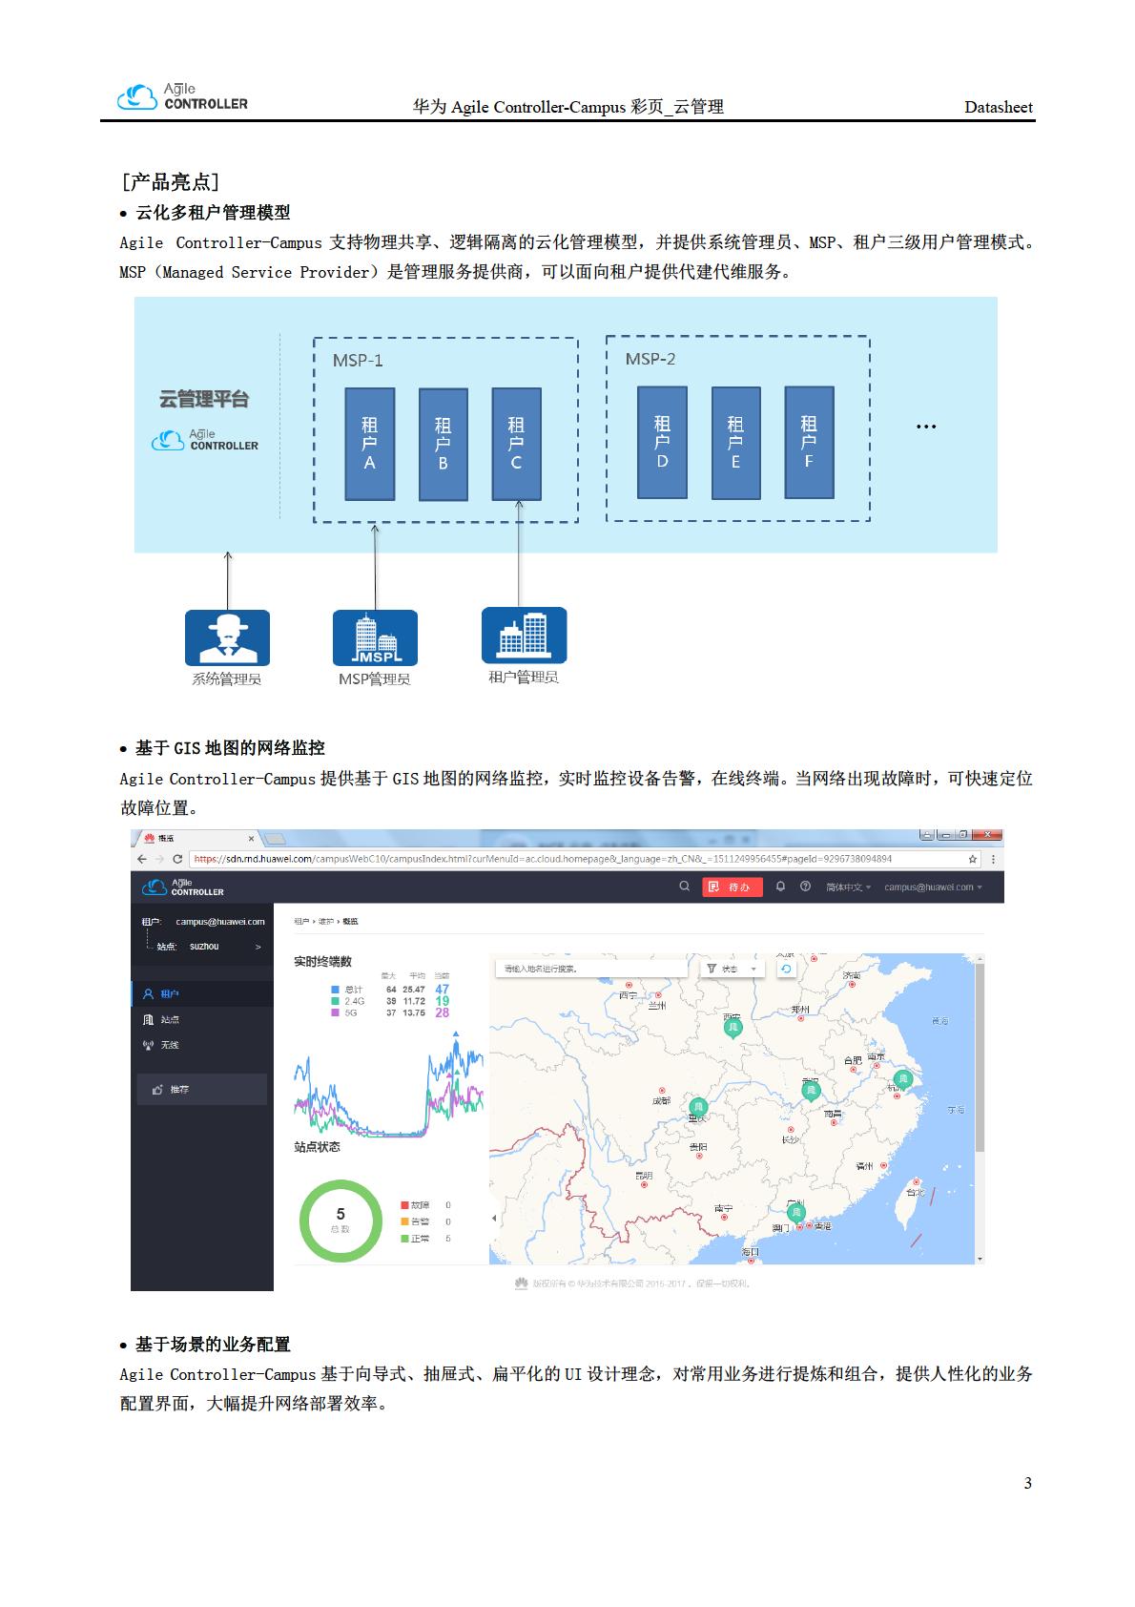Click the blue 总计 legend swatch

coord(335,990)
